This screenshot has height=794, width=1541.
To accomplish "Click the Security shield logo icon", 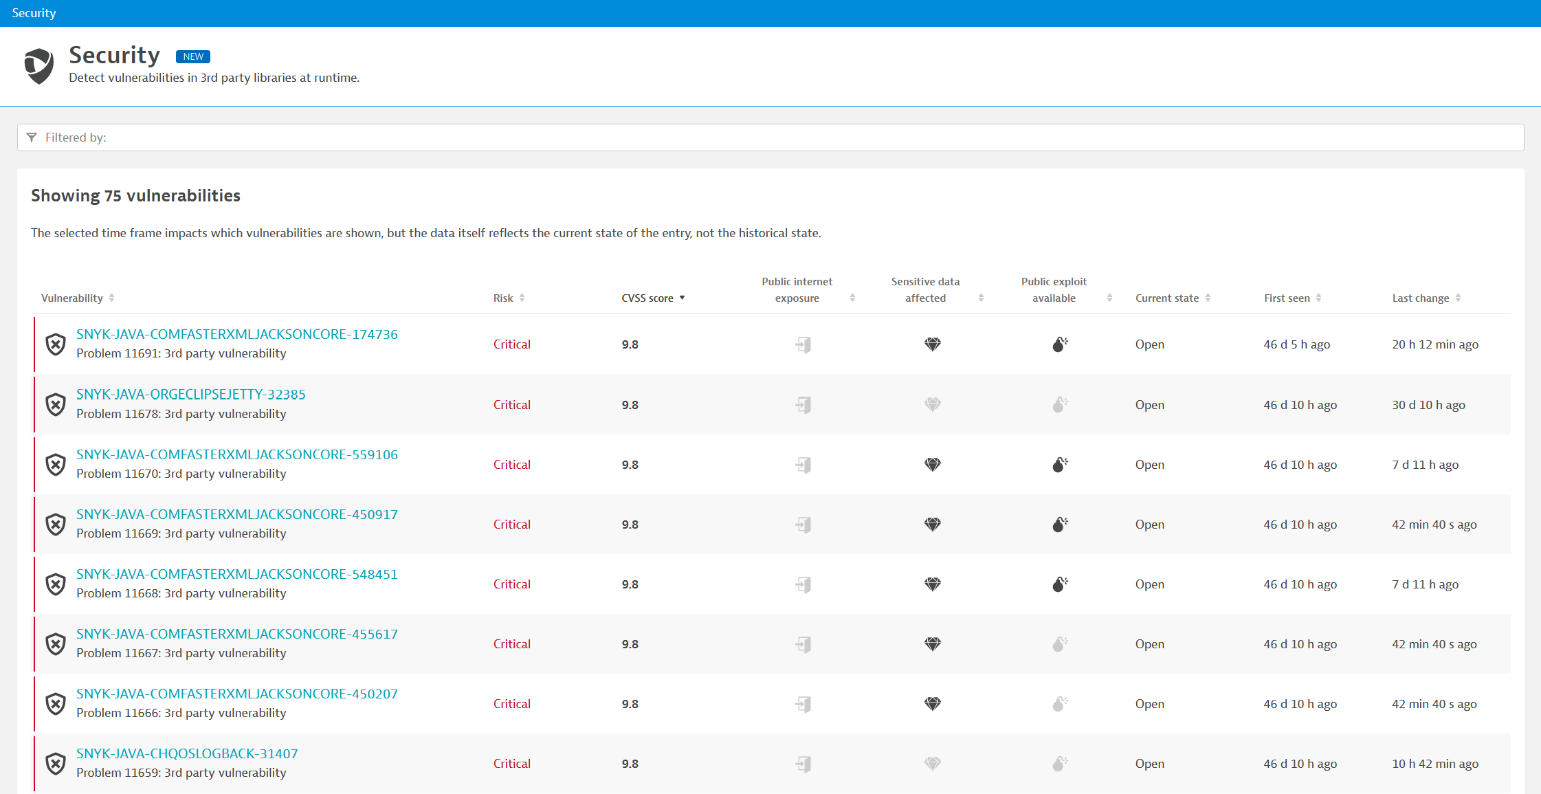I will [38, 65].
